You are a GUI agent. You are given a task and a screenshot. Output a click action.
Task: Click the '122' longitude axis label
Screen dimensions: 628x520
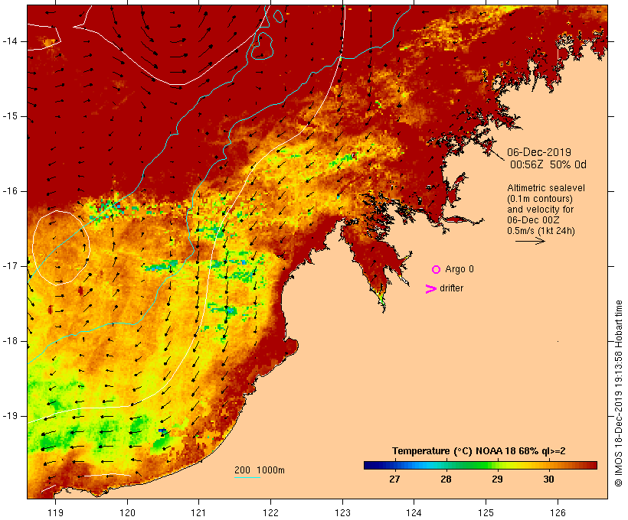click(x=271, y=513)
